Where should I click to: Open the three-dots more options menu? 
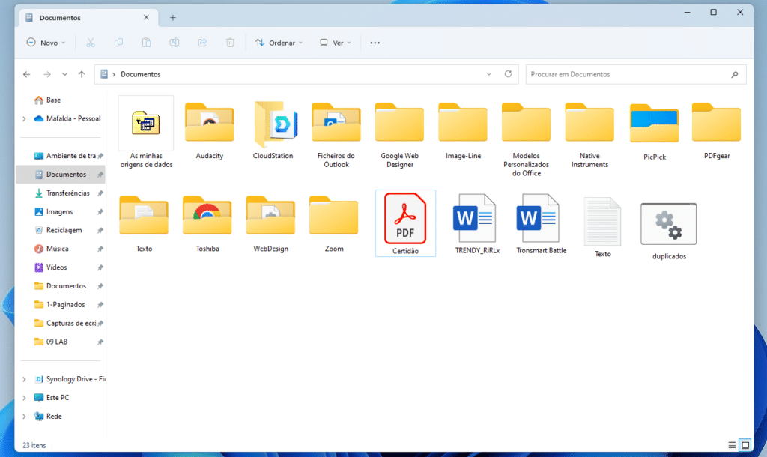(x=375, y=43)
